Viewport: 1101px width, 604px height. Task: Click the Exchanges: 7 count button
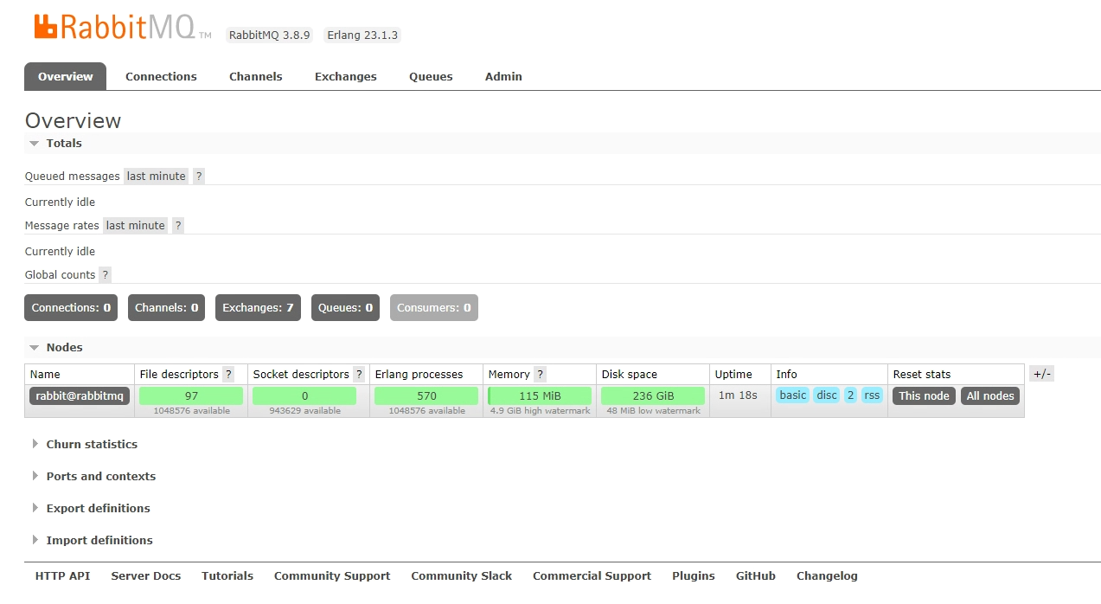tap(258, 307)
